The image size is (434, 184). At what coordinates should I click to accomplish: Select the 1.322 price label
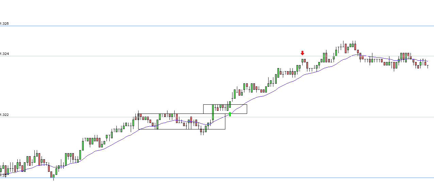coord(4,115)
